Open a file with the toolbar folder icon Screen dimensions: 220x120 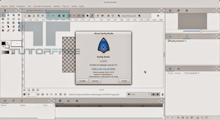click(x=29, y=16)
